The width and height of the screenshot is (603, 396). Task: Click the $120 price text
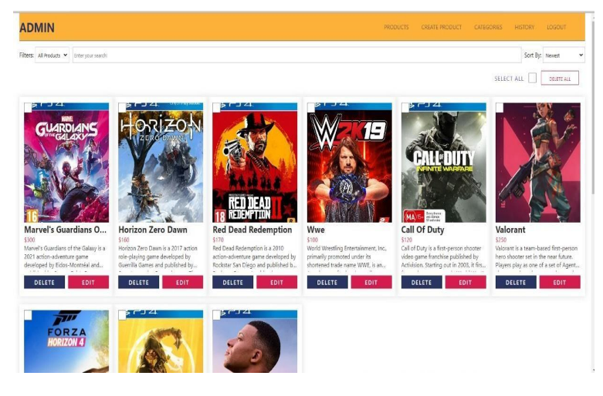(407, 239)
